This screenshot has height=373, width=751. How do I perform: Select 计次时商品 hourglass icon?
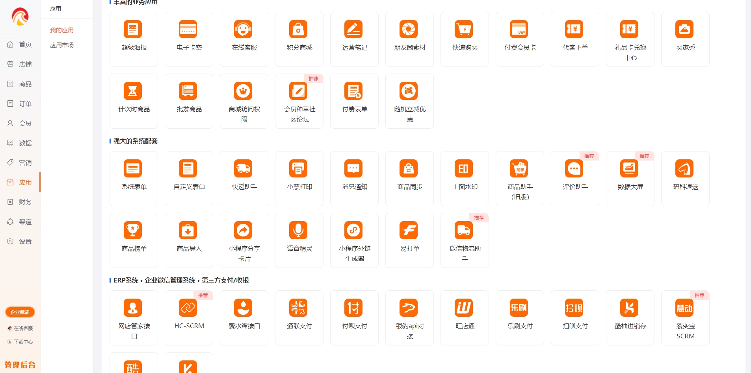133,91
